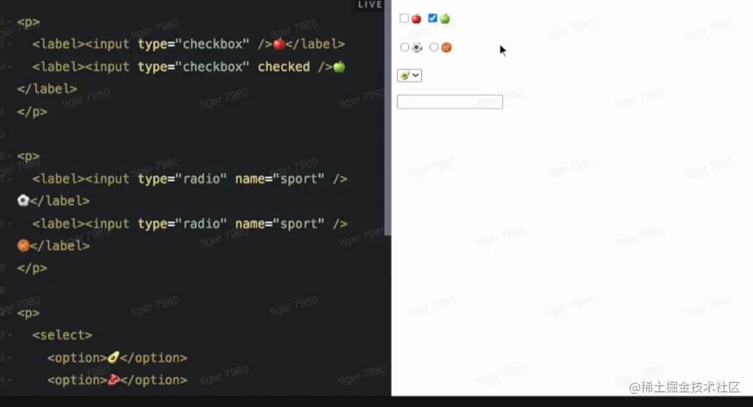This screenshot has width=753, height=407.
Task: Click the basketball emoji in preview
Action: [447, 48]
